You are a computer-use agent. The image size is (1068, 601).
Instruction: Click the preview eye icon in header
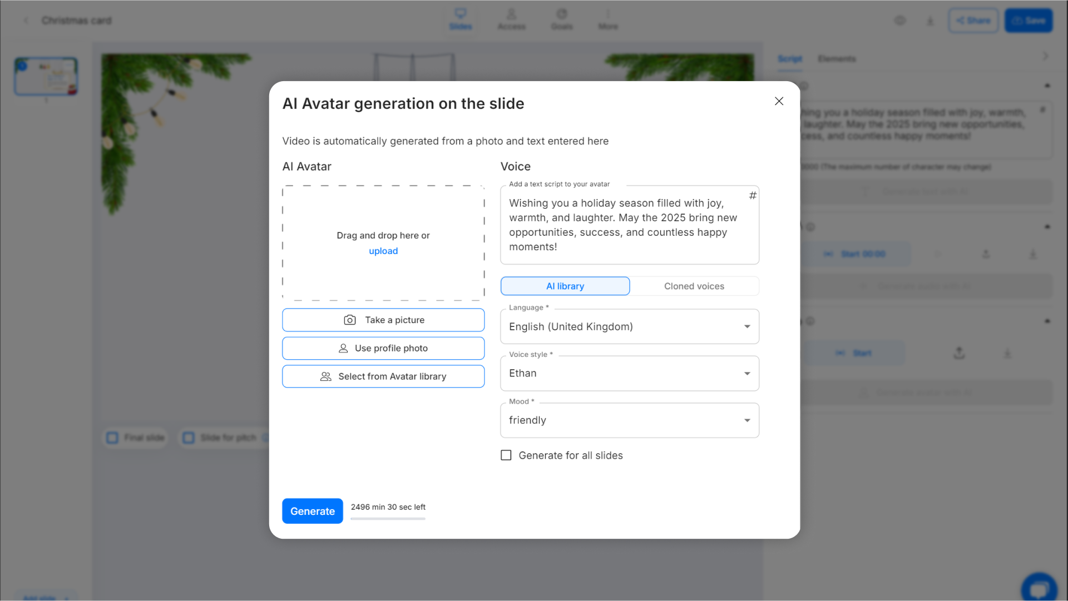pos(899,21)
